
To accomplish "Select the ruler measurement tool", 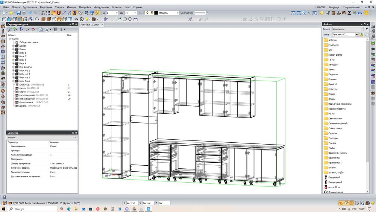I will [80, 13].
